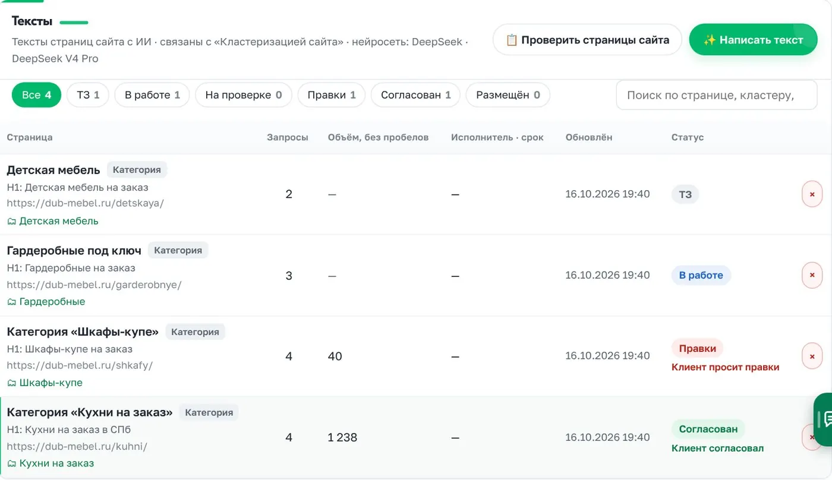Click the 1 238 volume value

pyautogui.click(x=342, y=437)
